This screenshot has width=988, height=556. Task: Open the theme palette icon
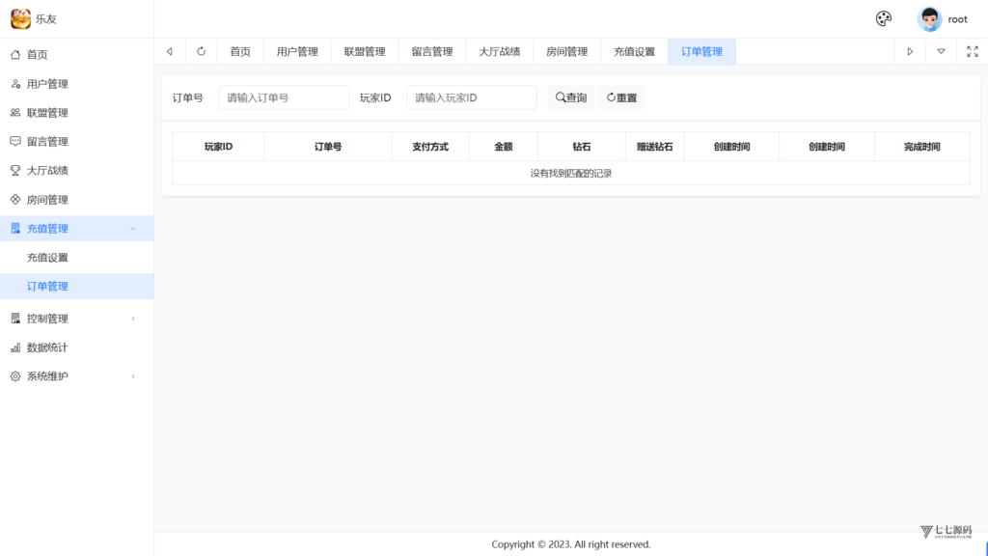[x=884, y=19]
